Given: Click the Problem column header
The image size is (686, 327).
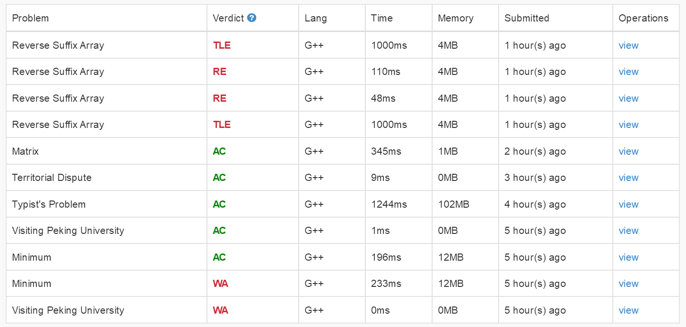Looking at the screenshot, I should [31, 18].
